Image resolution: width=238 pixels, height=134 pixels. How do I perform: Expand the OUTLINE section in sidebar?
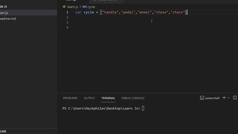[28, 131]
